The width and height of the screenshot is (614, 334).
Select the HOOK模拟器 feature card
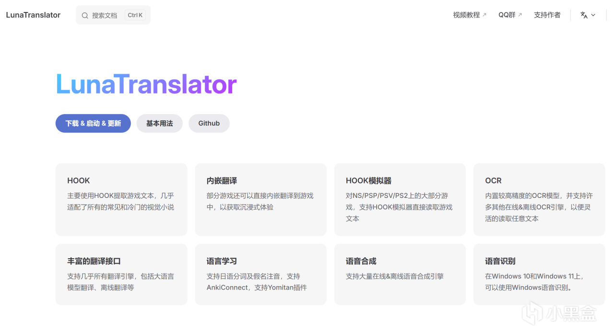[x=400, y=199]
